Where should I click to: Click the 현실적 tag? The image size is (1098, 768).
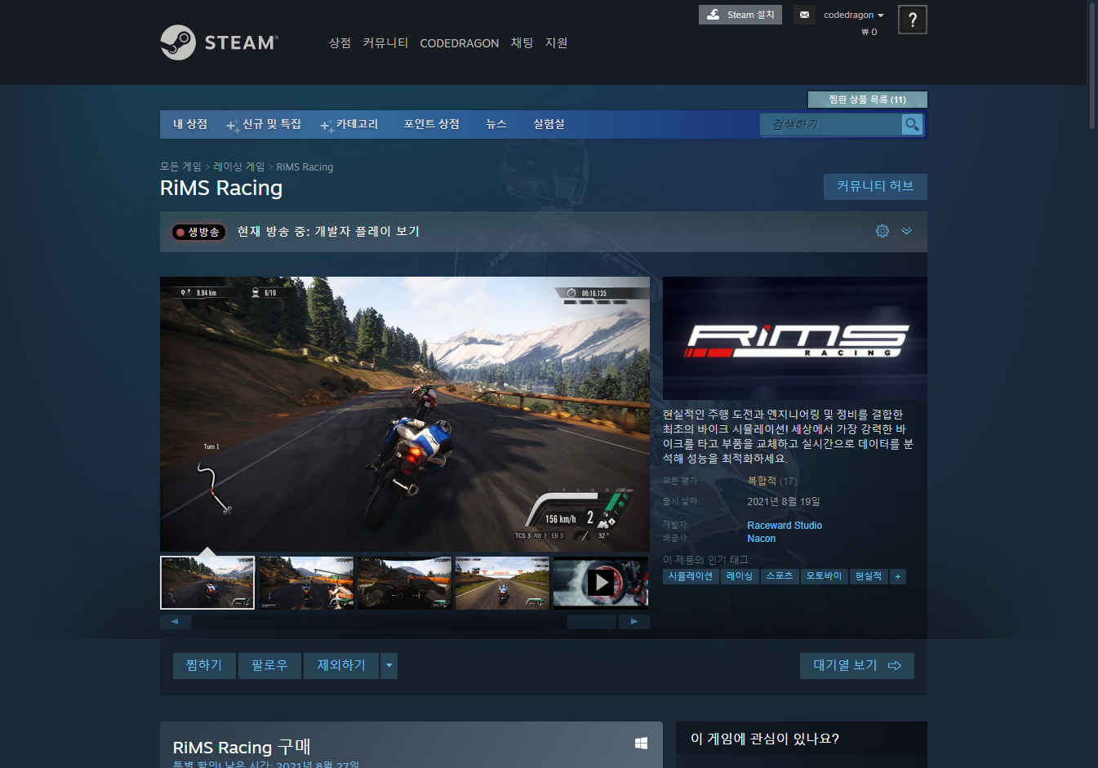868,576
